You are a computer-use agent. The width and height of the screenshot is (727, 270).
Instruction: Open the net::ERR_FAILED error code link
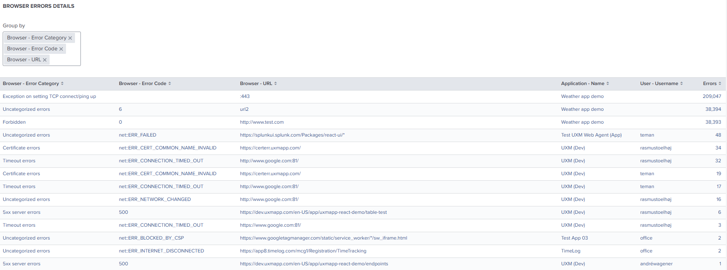coord(138,135)
